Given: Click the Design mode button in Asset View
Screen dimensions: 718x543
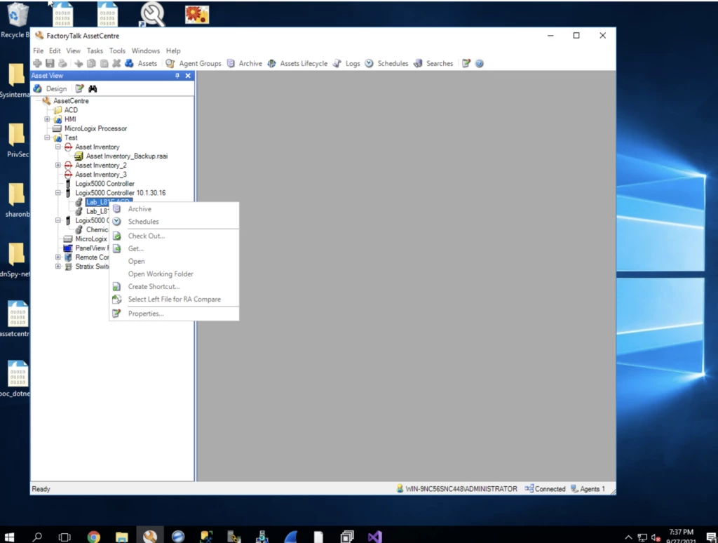Looking at the screenshot, I should [x=50, y=89].
